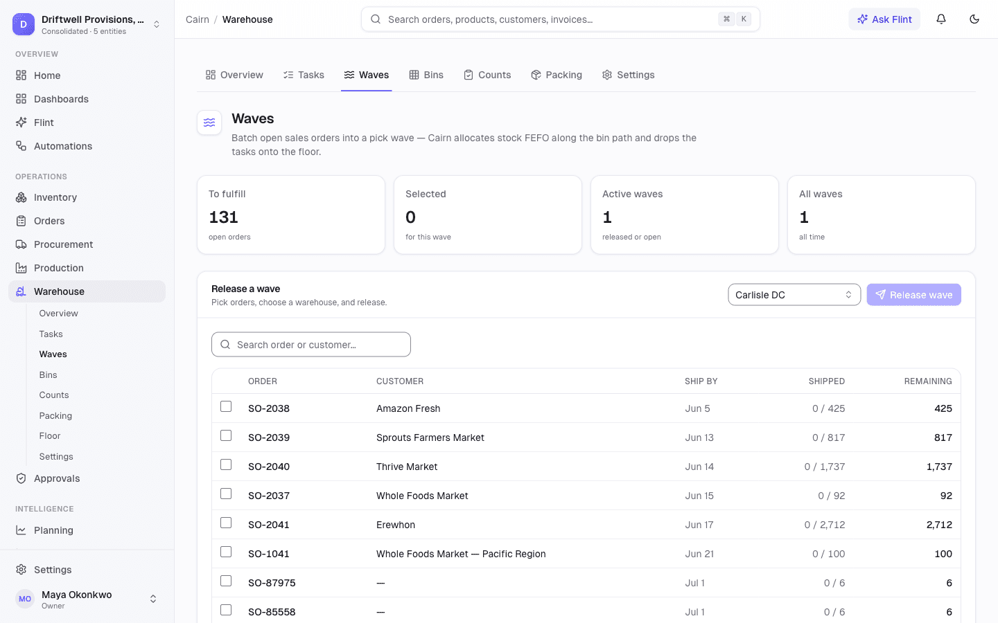Click the Settings tab gear icon

[607, 75]
